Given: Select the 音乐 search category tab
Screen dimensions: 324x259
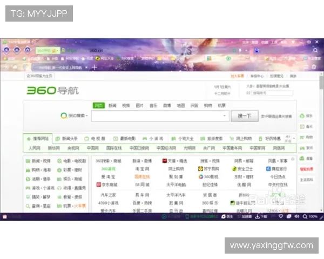Looking at the screenshot, I should click(153, 106).
